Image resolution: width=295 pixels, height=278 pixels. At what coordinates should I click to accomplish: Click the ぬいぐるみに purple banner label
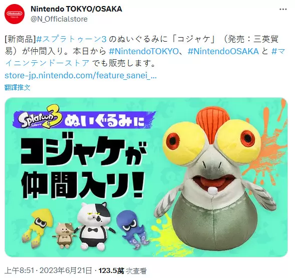[104, 122]
